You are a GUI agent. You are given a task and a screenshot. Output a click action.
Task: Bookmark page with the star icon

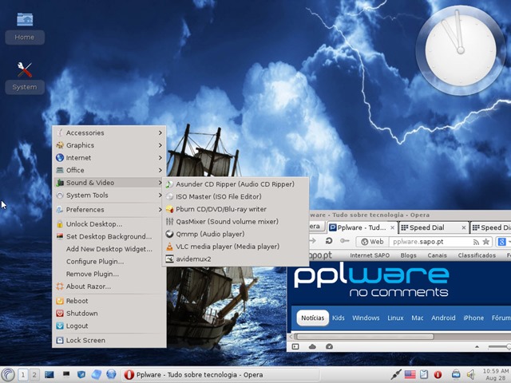pos(486,242)
